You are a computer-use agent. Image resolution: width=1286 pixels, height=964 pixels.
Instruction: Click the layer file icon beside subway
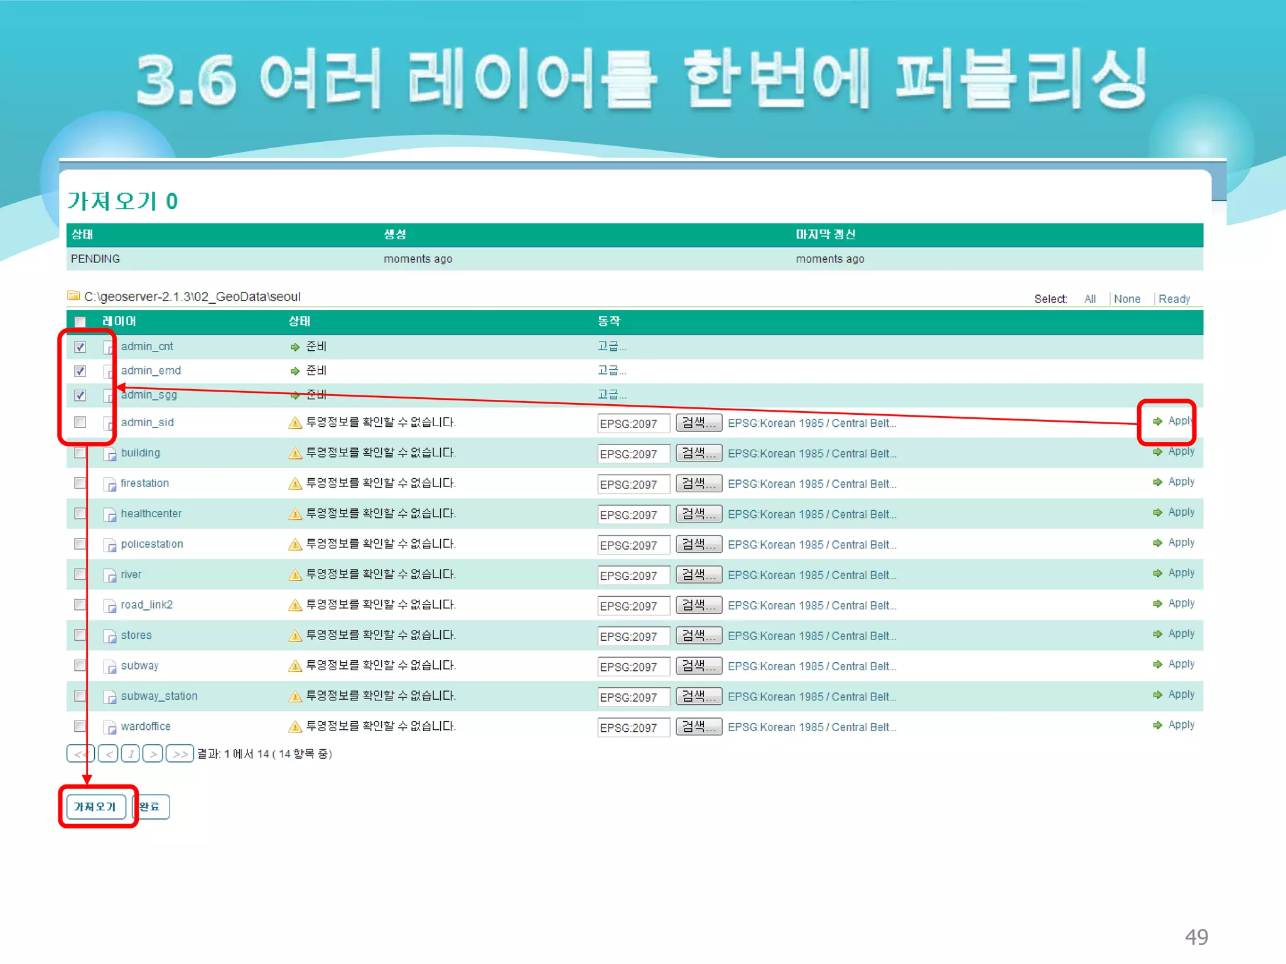tap(110, 667)
